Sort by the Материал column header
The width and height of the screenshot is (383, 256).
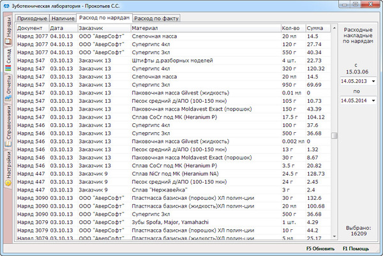click(x=206, y=28)
